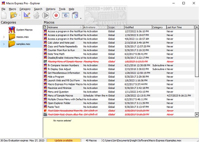
Task: Click the vertical scrollbar down arrow
Action: [197, 114]
